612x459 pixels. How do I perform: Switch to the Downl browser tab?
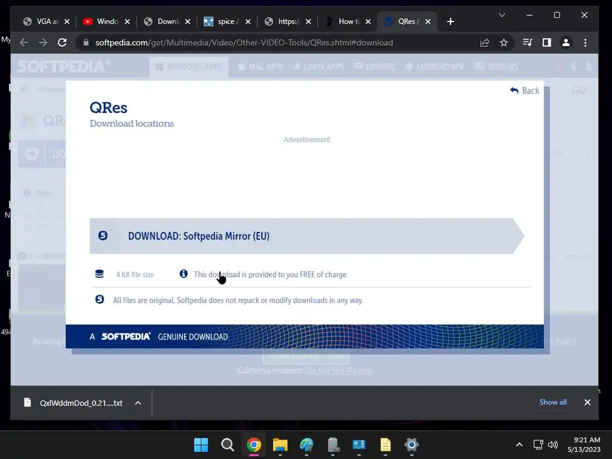click(x=163, y=22)
